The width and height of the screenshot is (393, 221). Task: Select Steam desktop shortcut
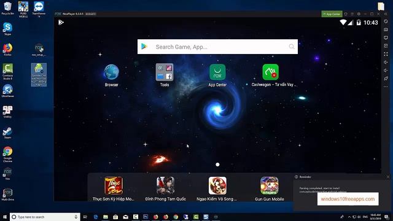pyautogui.click(x=7, y=133)
